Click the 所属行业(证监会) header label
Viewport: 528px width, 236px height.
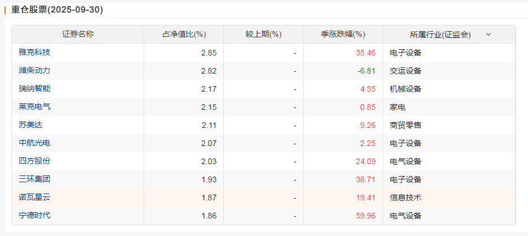pos(440,35)
